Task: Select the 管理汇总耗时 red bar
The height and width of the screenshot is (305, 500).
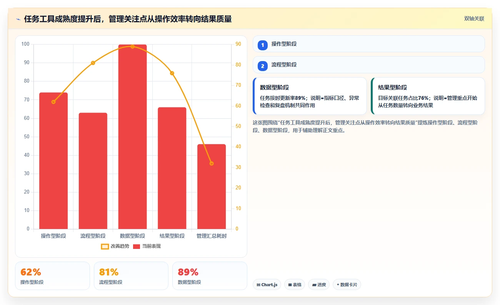Action: 212,187
